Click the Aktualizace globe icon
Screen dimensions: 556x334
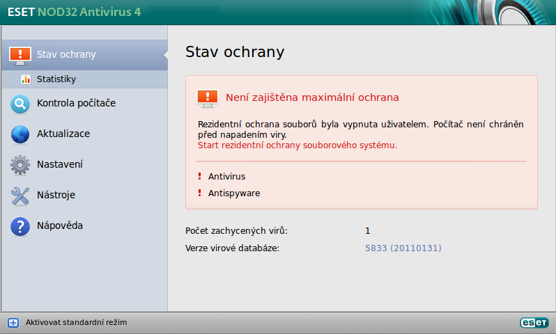pos(20,134)
